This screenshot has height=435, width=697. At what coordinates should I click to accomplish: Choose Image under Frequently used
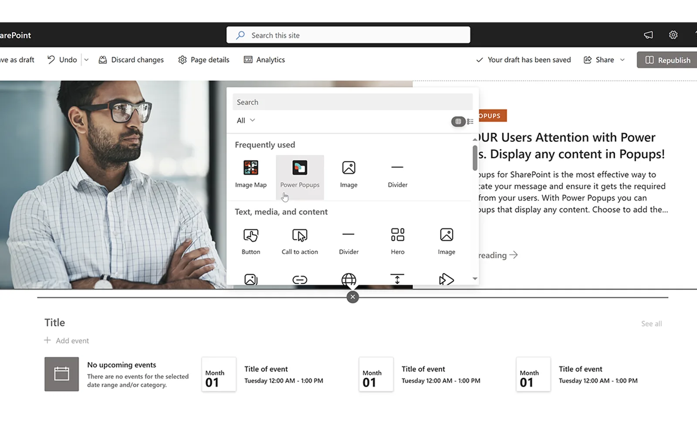[348, 174]
